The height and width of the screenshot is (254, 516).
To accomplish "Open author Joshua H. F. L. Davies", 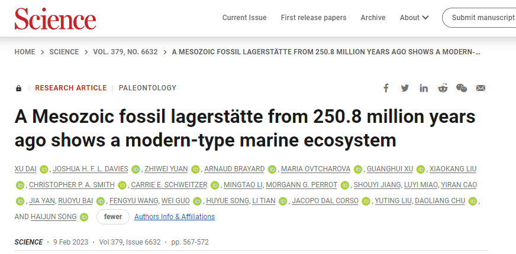I will point(91,169).
